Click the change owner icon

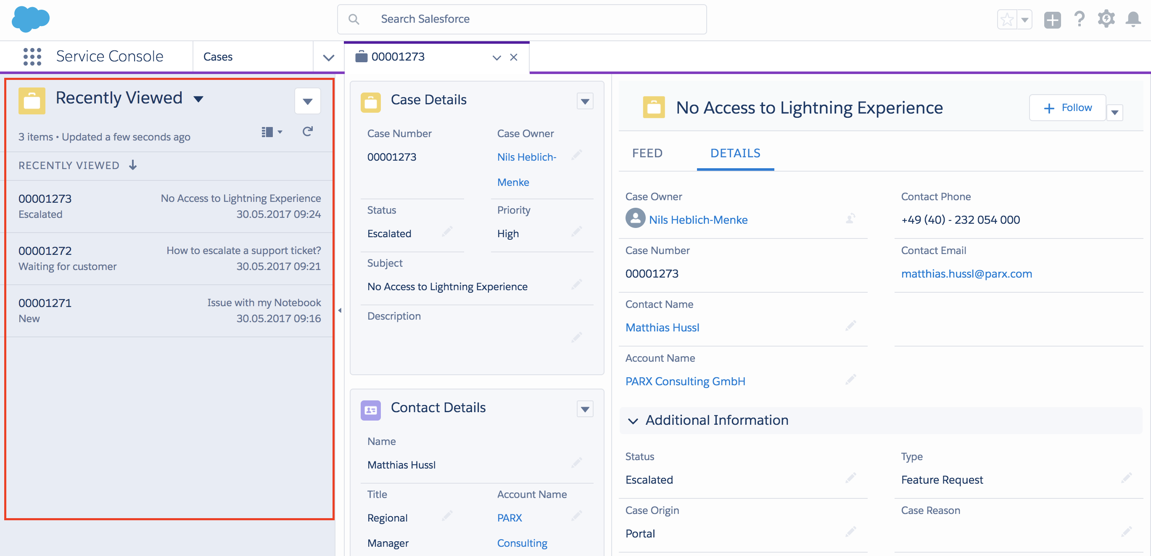coord(850,219)
